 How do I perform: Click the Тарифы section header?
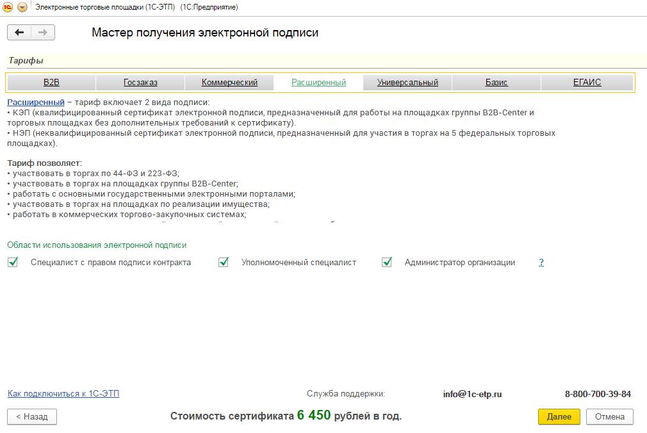coord(26,60)
